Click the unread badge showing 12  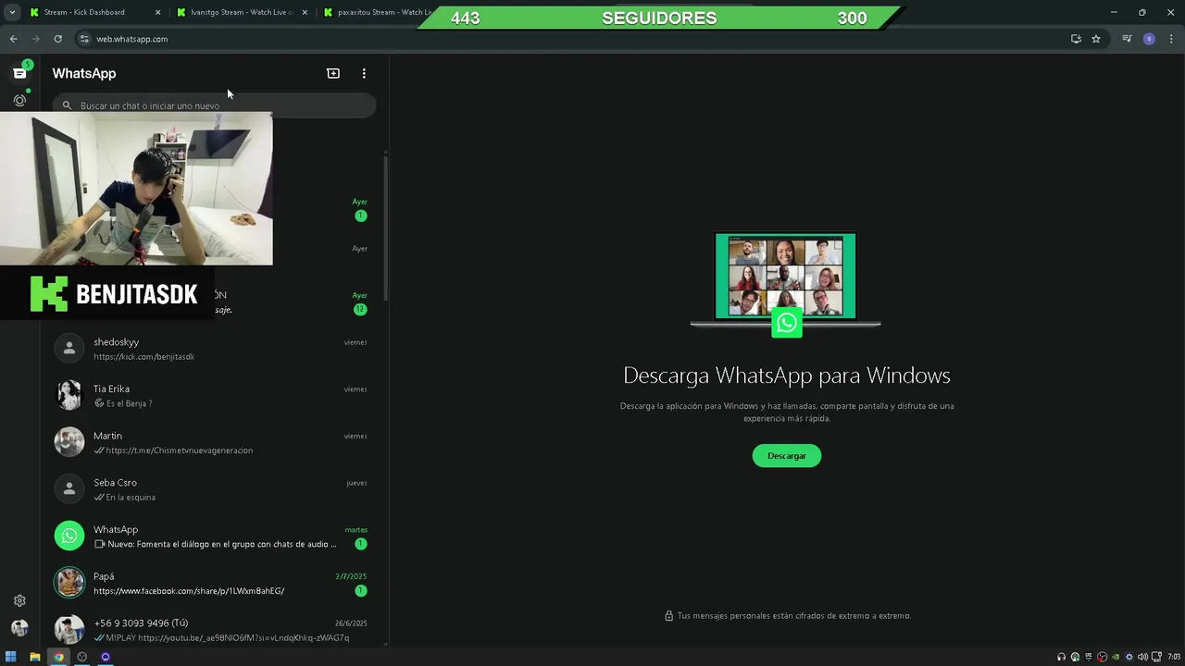(x=360, y=309)
